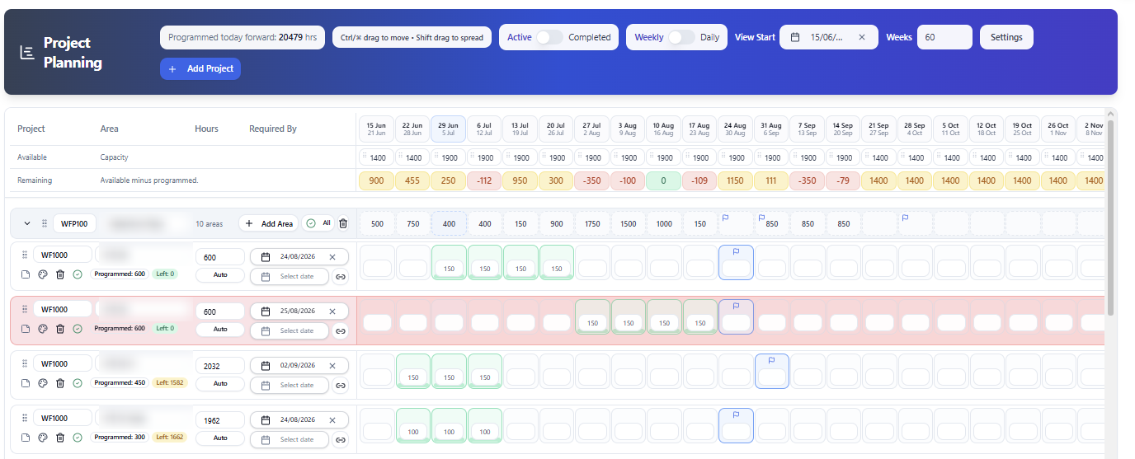Open notes icon on 2032 hours row
This screenshot has height=459, width=1135.
click(26, 383)
